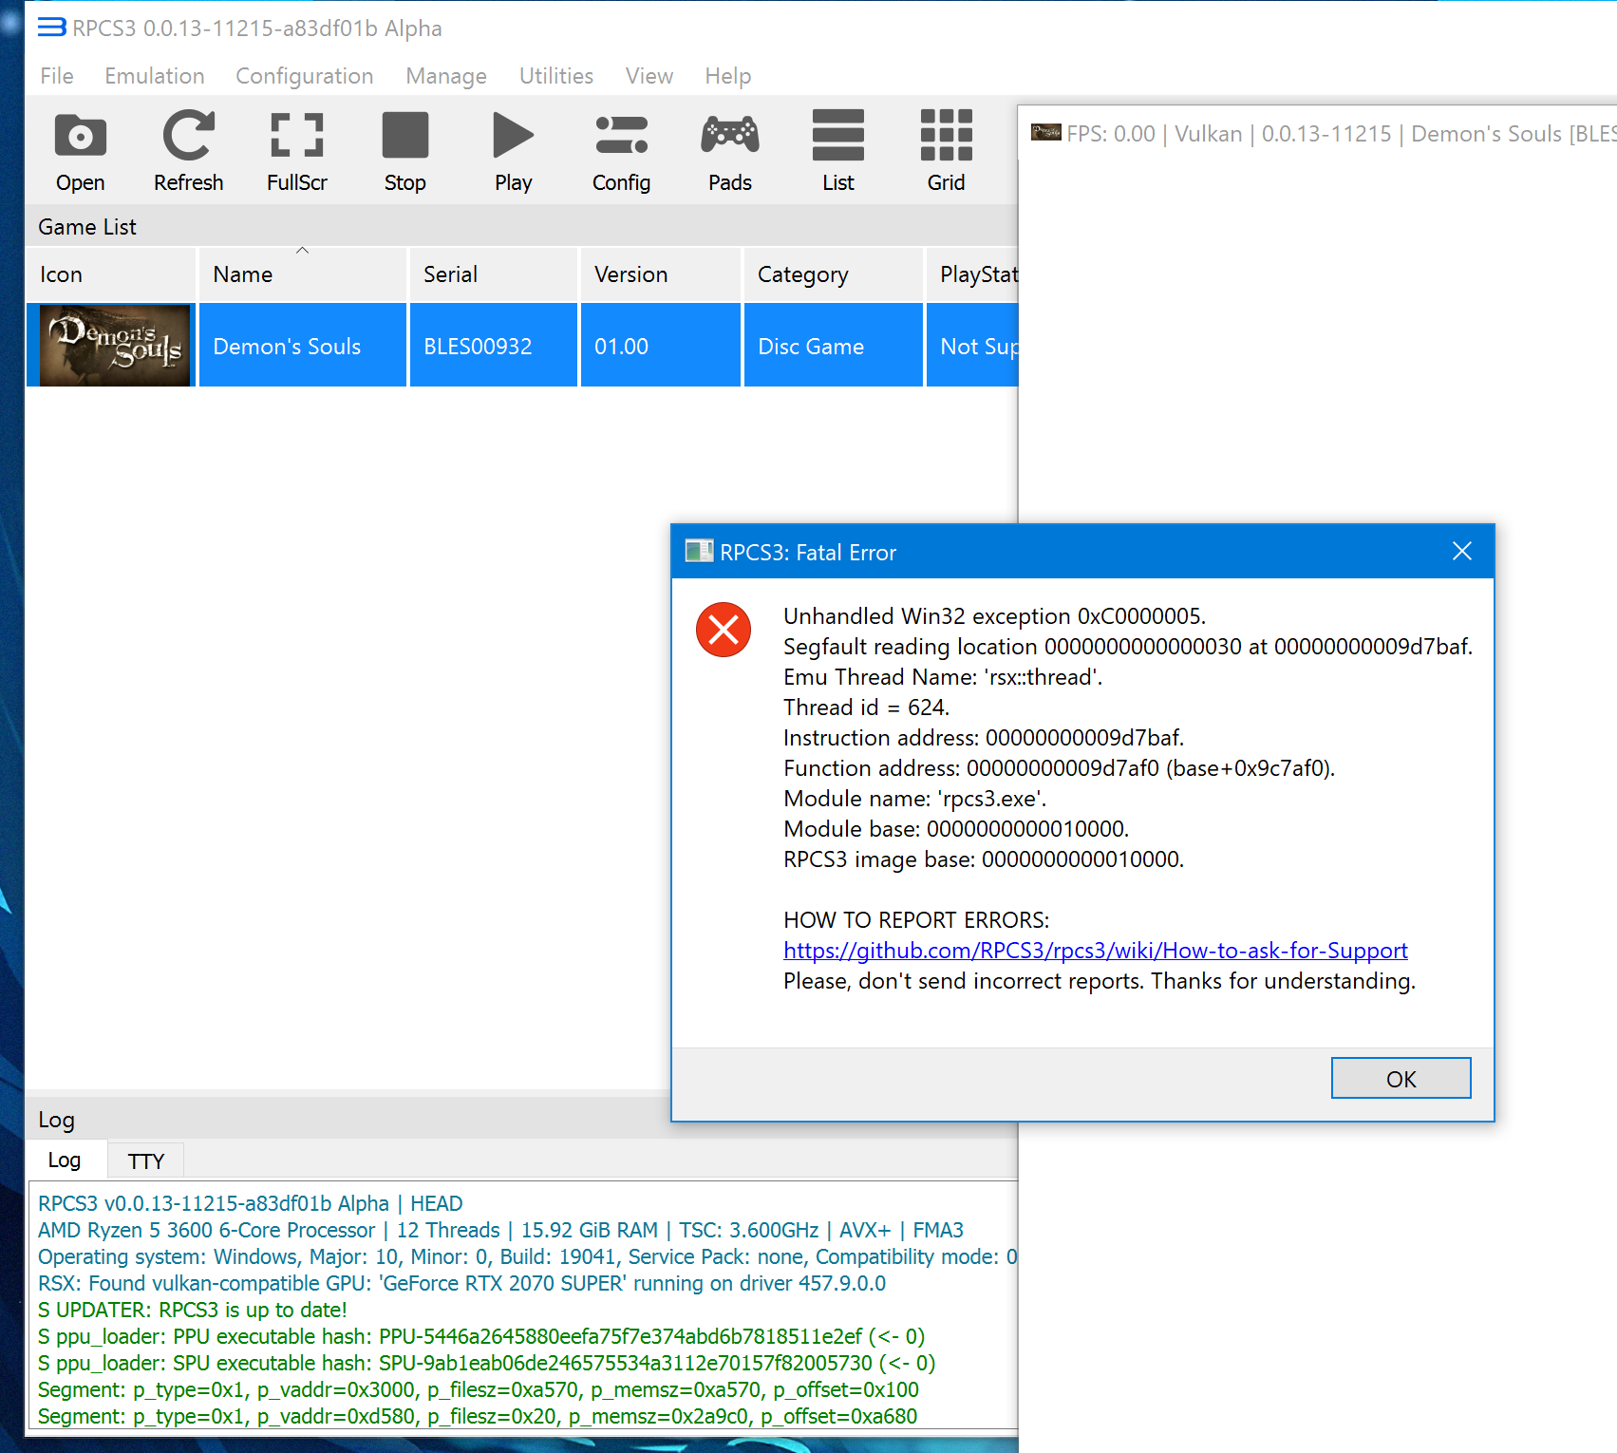Image resolution: width=1617 pixels, height=1453 pixels.
Task: Click Fatal Error dialog title icon
Action: pyautogui.click(x=699, y=552)
